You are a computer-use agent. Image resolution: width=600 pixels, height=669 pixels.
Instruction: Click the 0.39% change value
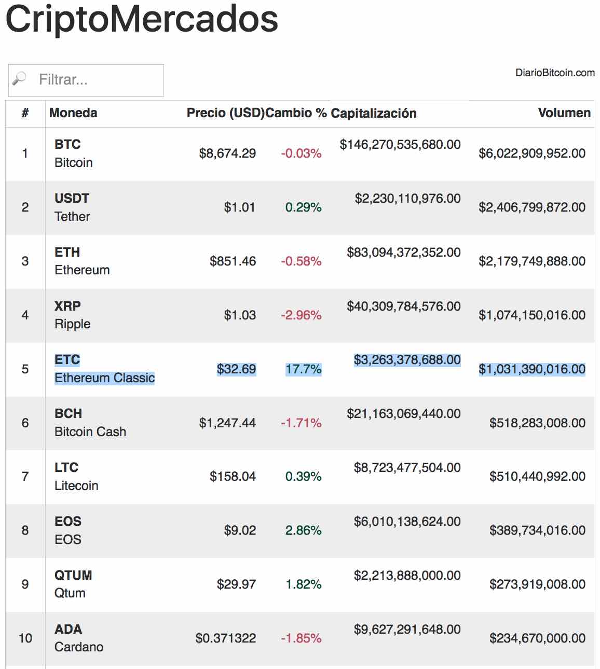click(x=303, y=477)
